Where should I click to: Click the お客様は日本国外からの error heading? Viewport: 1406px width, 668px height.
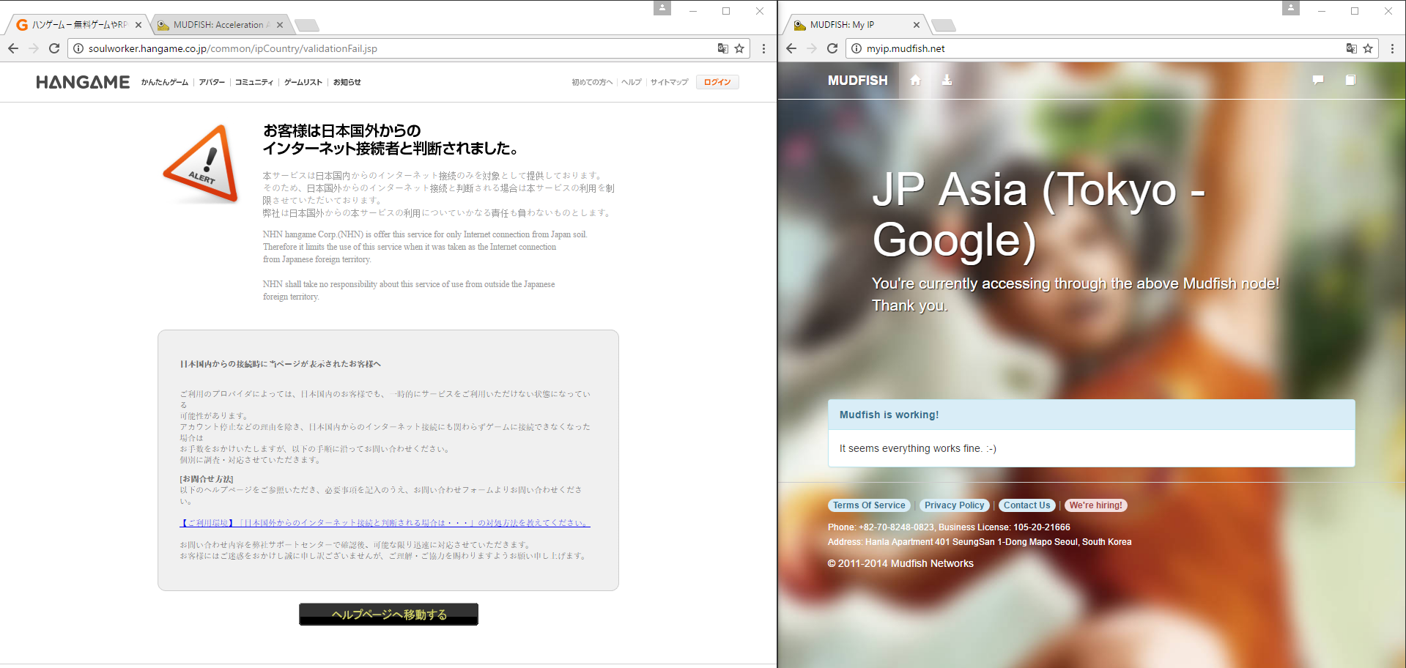(x=391, y=140)
